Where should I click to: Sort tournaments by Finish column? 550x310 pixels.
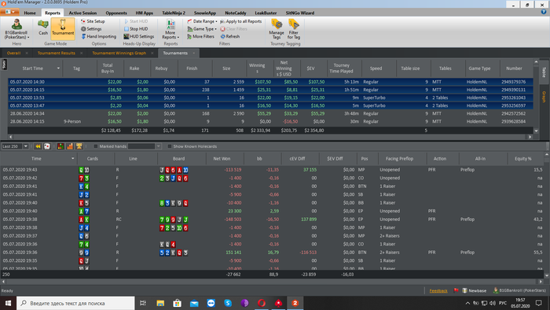click(192, 68)
